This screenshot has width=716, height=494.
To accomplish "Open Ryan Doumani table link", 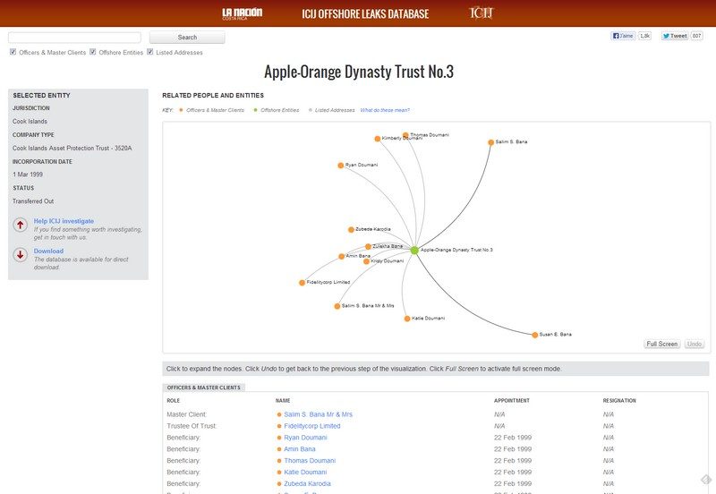I will pyautogui.click(x=305, y=438).
